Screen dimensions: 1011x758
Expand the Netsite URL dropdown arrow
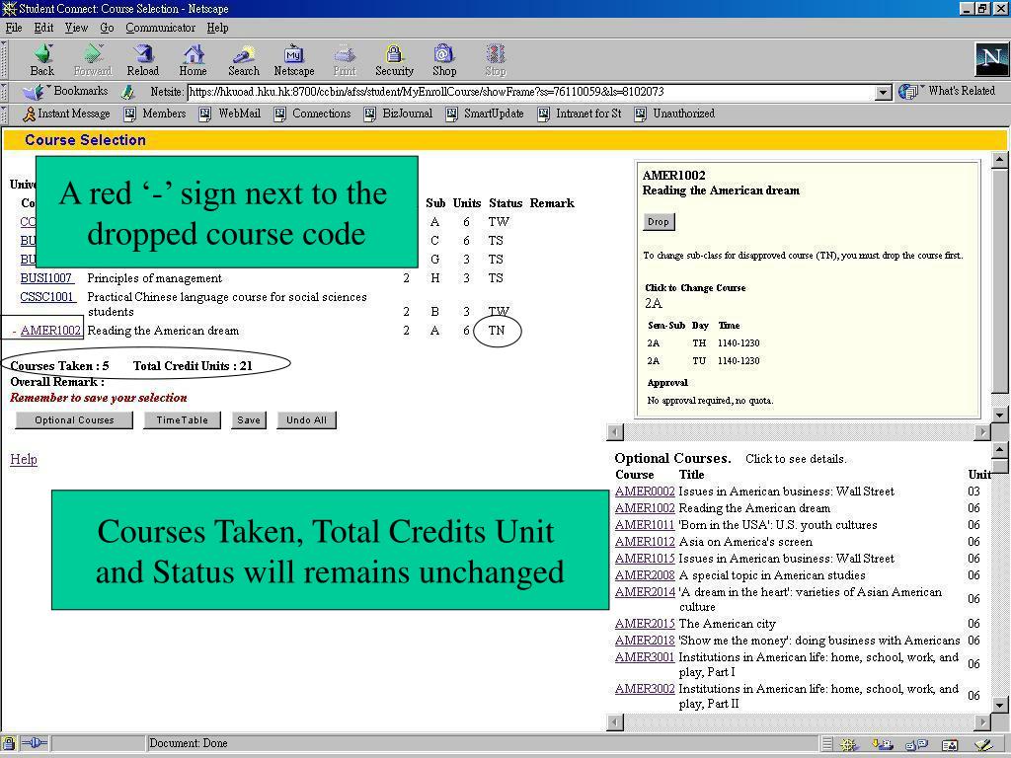[884, 92]
